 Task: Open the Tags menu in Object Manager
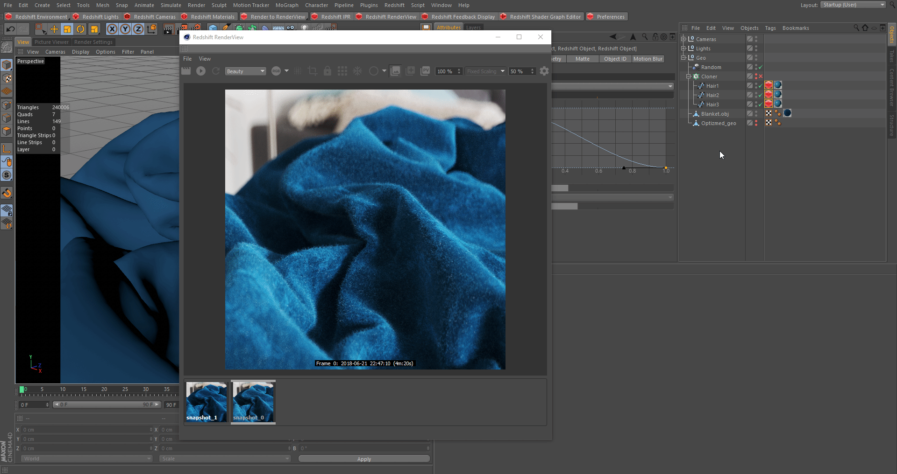(x=770, y=28)
